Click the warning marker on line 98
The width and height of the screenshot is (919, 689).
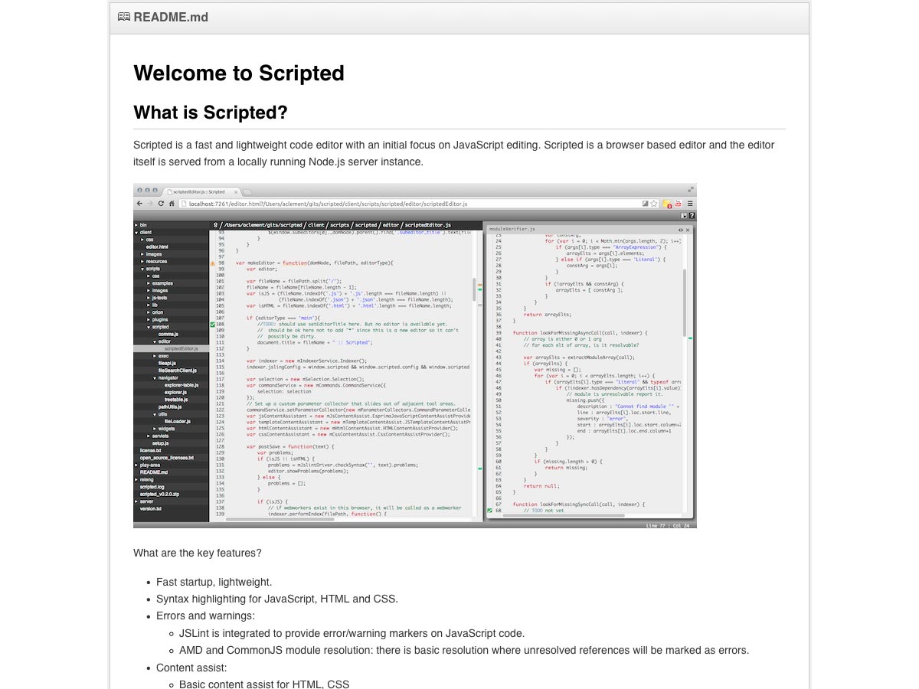pos(213,263)
